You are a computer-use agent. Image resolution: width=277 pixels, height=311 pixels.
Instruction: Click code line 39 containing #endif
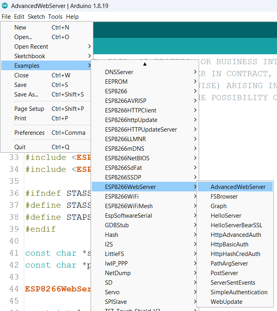(41, 229)
